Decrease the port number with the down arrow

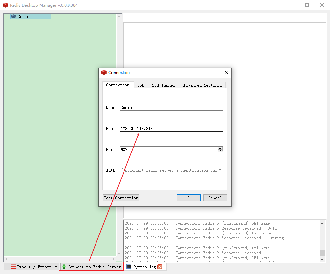(220, 151)
